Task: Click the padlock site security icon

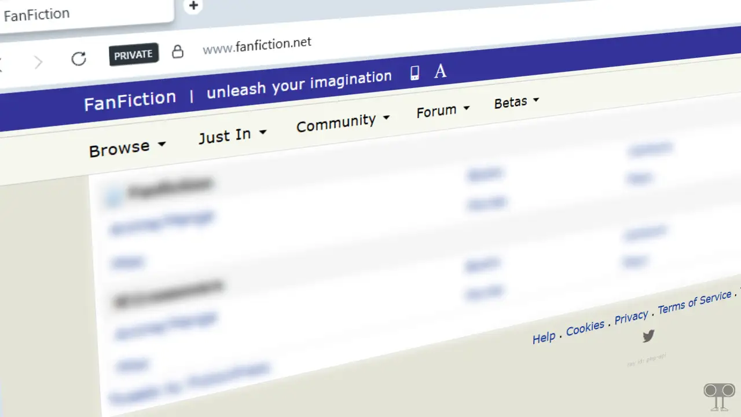Action: [x=178, y=52]
